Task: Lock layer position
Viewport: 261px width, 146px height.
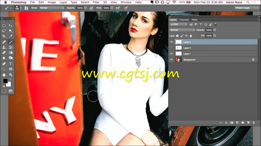Action: 186,36
